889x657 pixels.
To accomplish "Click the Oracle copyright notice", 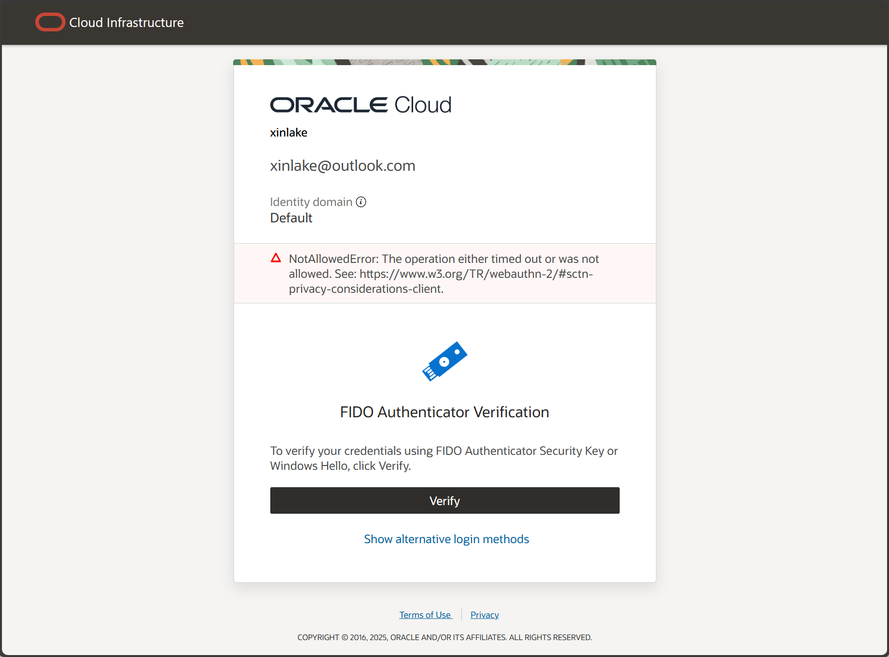I will (x=444, y=638).
